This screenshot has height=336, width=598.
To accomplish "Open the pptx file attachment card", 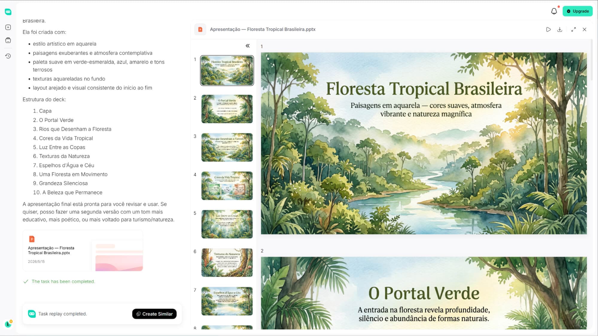I will tap(83, 251).
